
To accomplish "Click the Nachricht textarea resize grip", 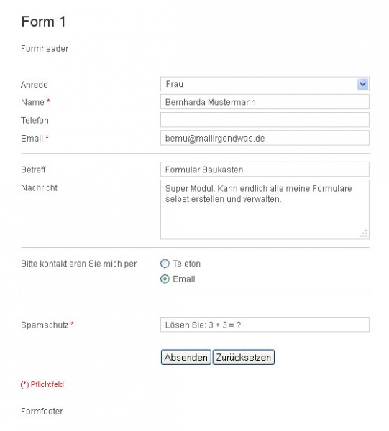I will click(363, 233).
